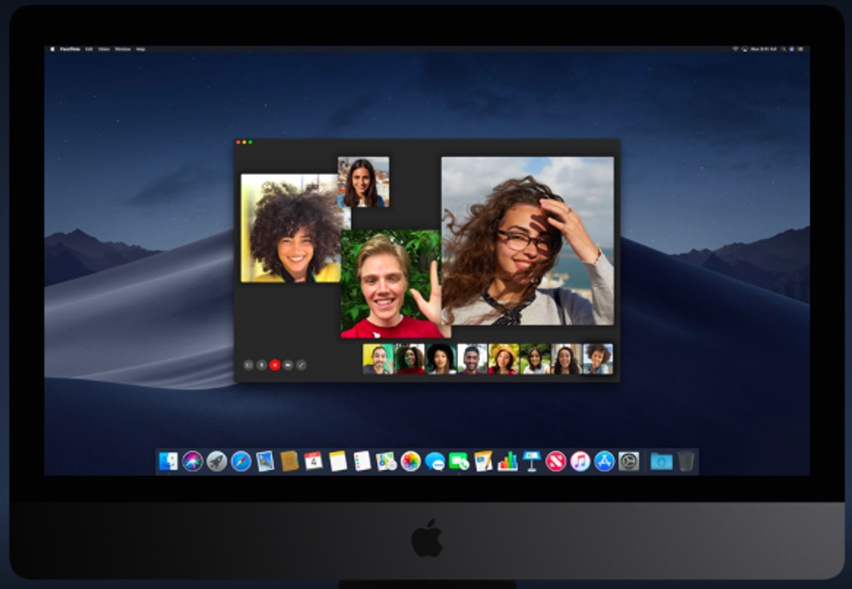The height and width of the screenshot is (589, 852).
Task: Launch Siri from the Dock
Action: [192, 461]
